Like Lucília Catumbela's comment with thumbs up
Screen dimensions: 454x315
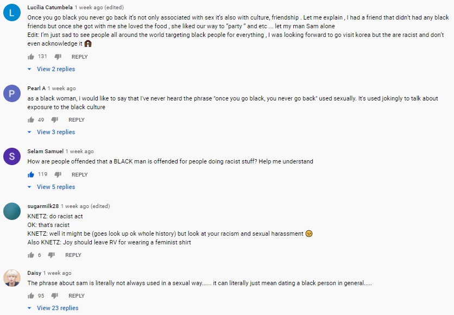click(31, 56)
